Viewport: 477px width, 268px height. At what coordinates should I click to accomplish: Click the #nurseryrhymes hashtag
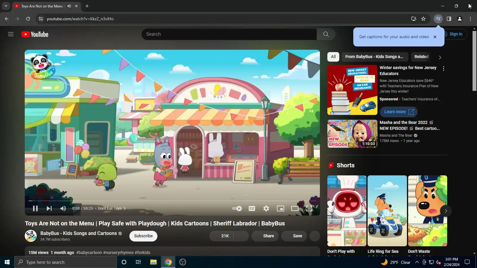click(118, 253)
